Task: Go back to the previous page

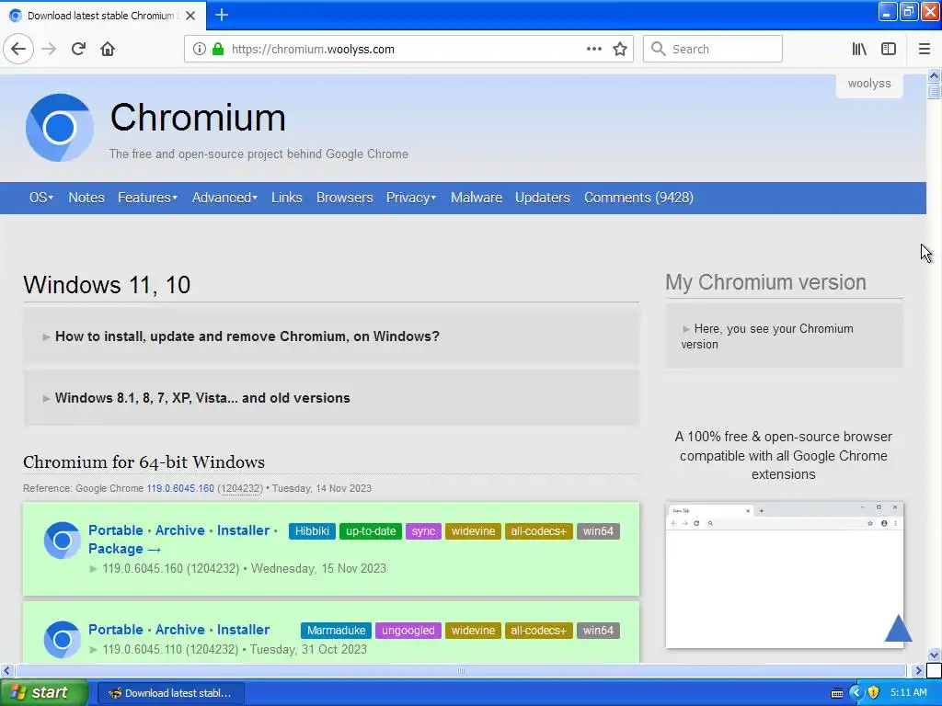Action: point(18,49)
